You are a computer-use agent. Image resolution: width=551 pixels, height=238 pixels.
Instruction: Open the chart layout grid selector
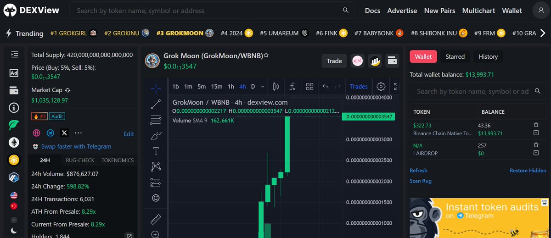[309, 86]
